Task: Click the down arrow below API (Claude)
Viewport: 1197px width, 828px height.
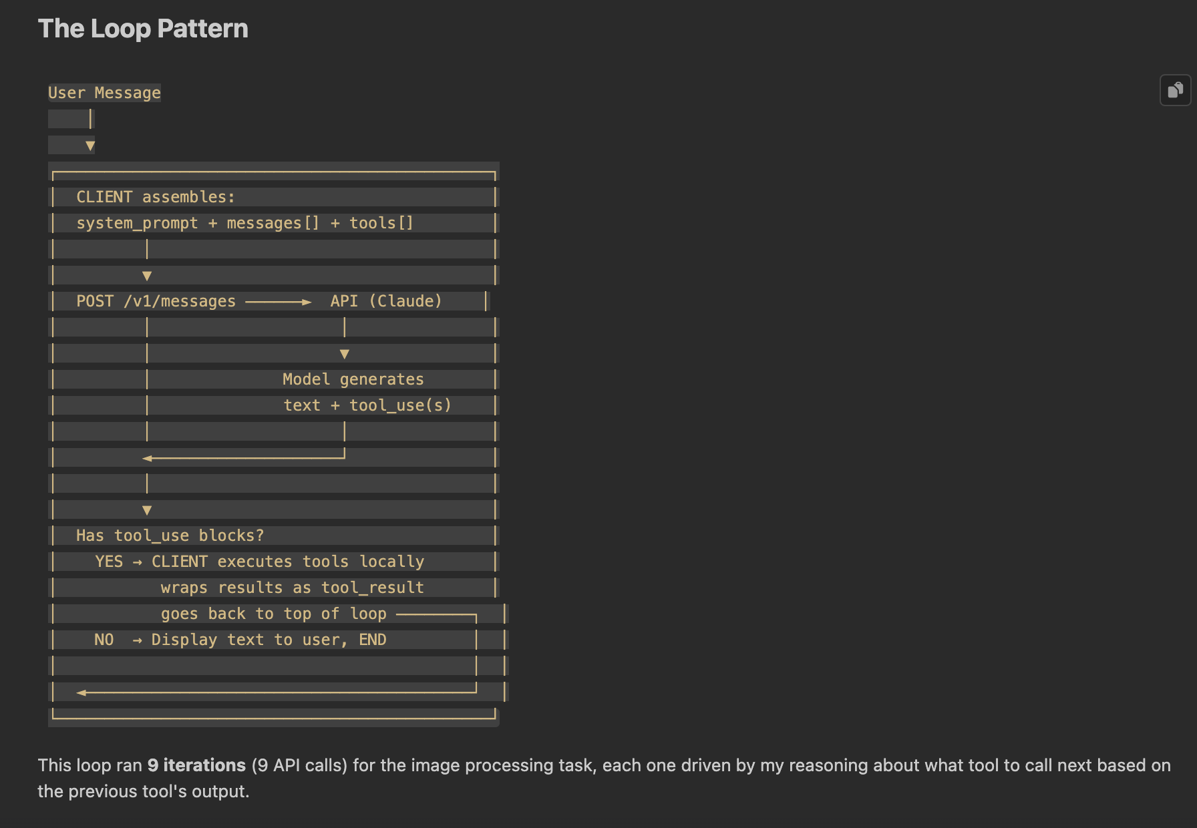Action: click(345, 354)
